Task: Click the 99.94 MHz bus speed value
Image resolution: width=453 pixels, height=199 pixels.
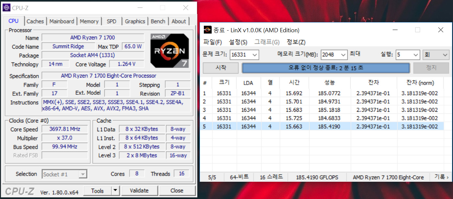Action: (x=65, y=147)
